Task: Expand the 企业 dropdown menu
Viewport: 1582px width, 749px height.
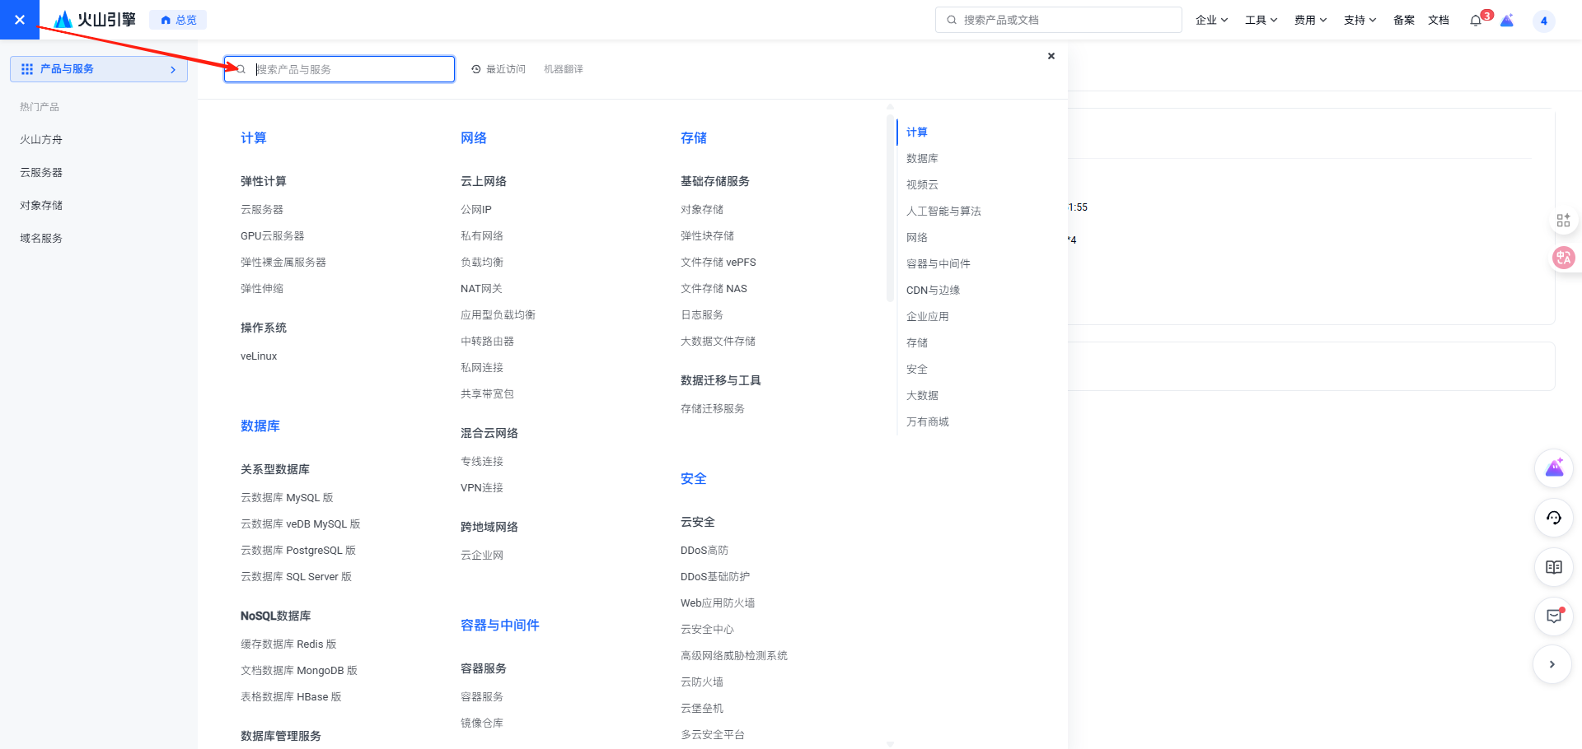Action: point(1211,21)
